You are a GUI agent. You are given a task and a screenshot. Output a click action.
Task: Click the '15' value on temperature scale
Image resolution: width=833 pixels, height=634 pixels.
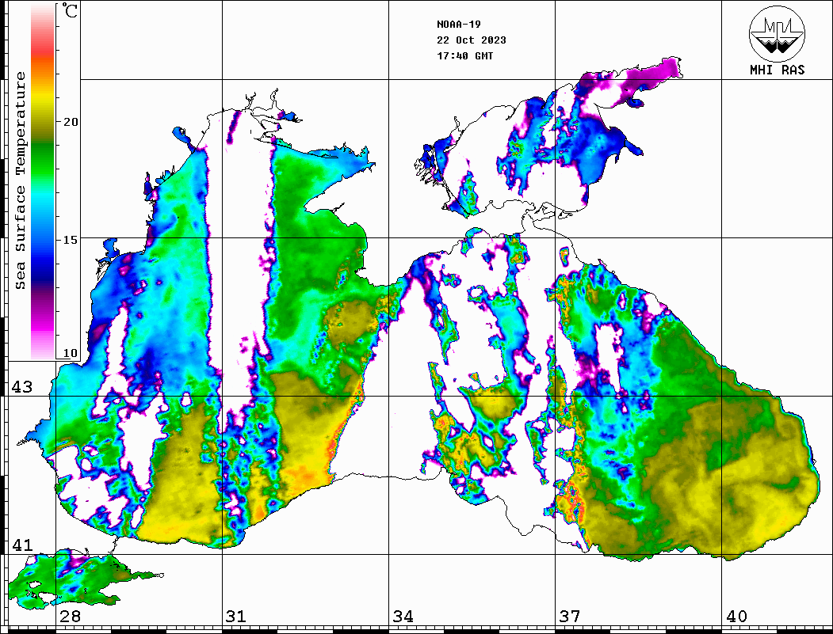(70, 240)
